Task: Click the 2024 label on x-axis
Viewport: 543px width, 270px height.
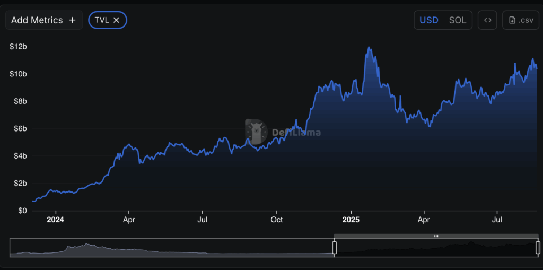Action: [x=55, y=220]
